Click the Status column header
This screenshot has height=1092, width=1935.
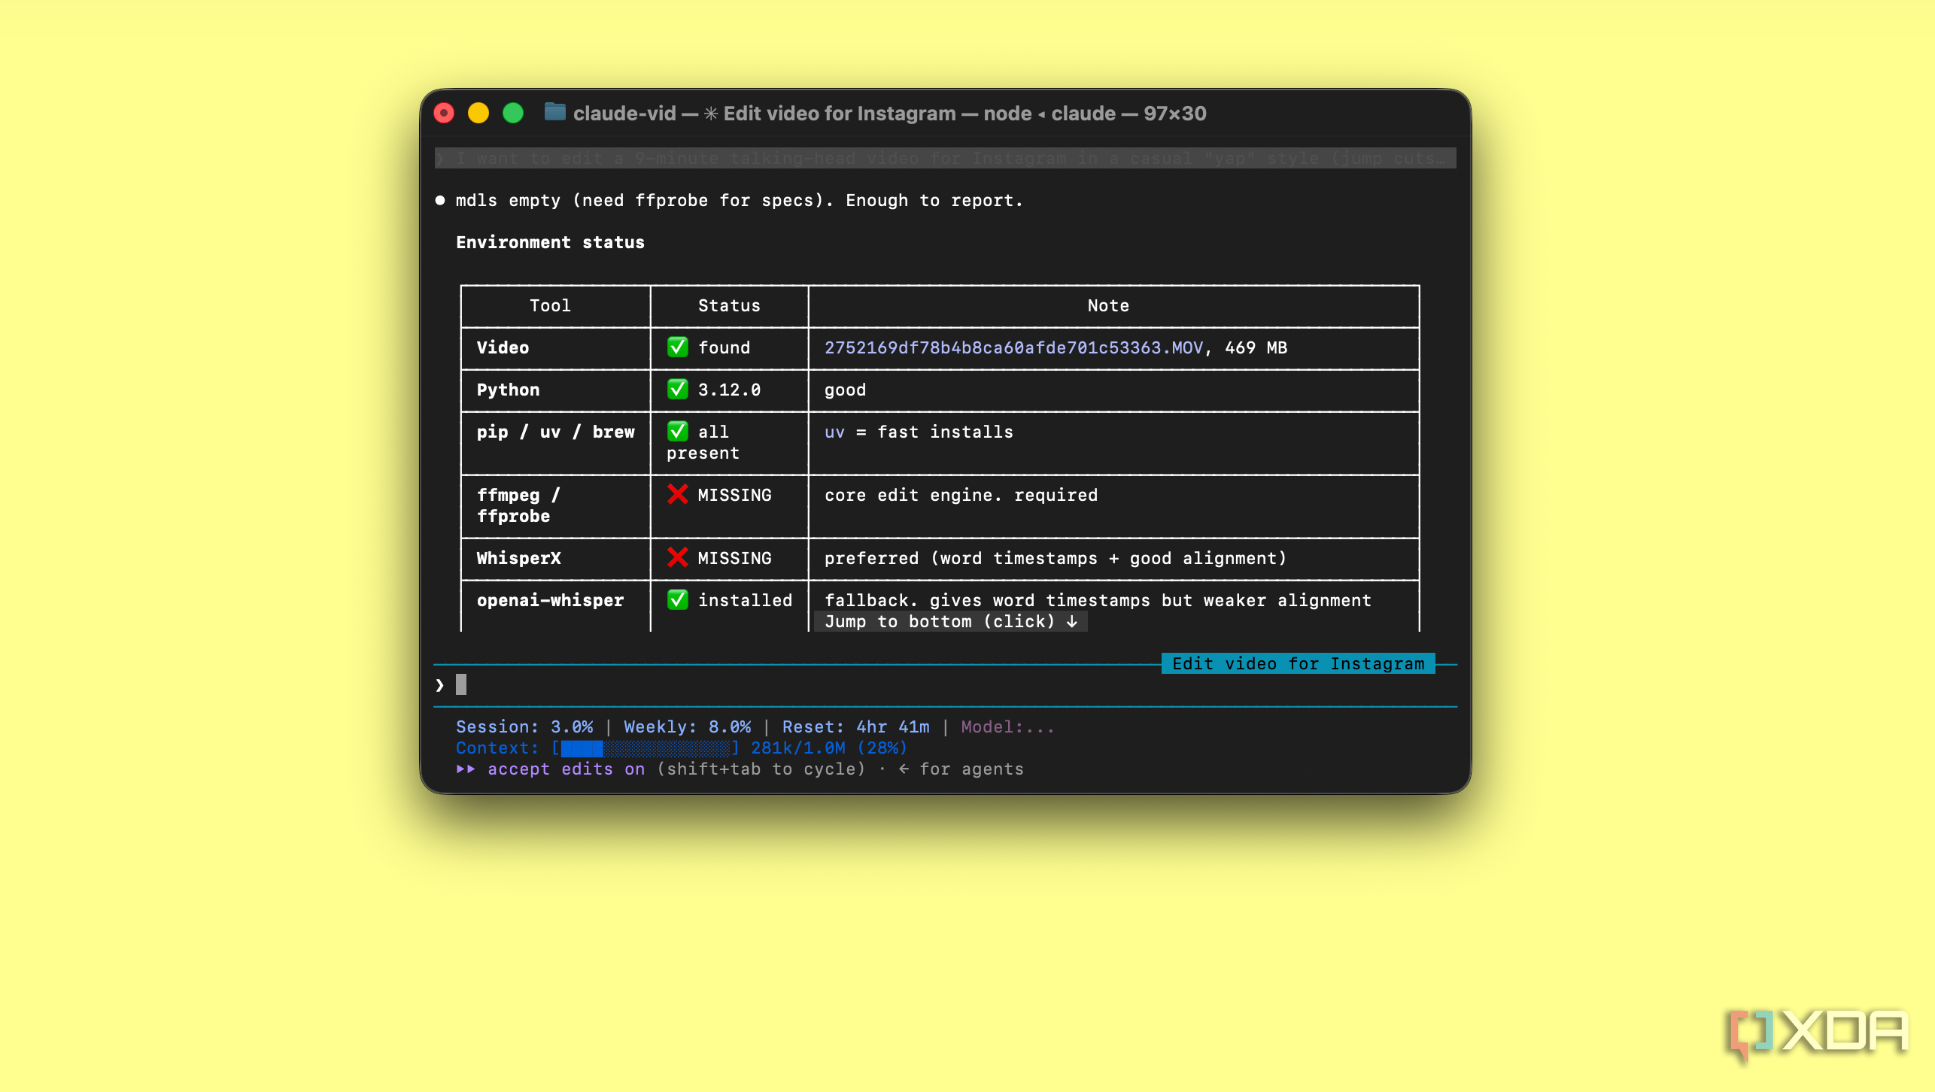[728, 305]
